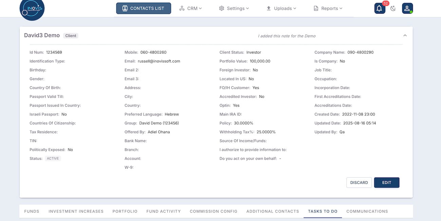Open the Portfolio tab
The height and width of the screenshot is (221, 441).
point(125,211)
